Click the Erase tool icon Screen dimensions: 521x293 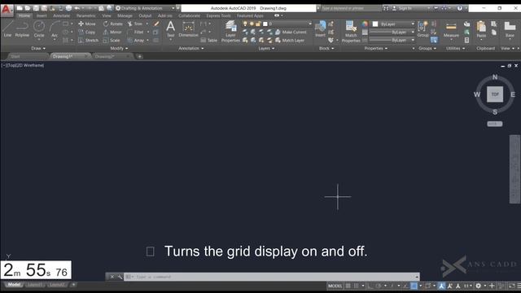[155, 24]
